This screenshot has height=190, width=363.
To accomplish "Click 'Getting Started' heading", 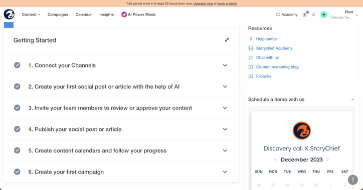I will 35,40.
